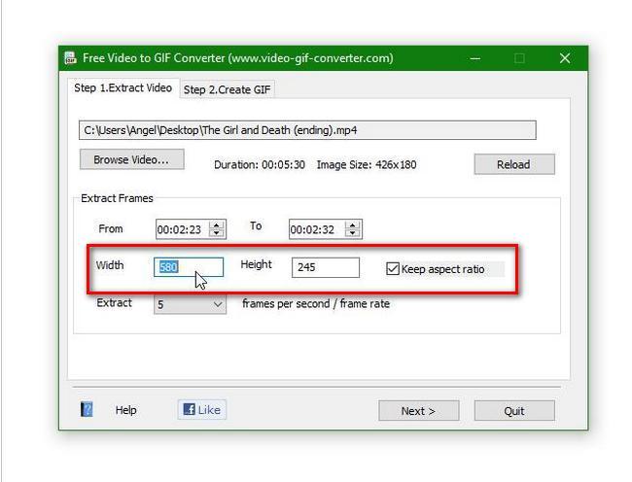Select the Step 1.Extract Video tab

click(123, 87)
